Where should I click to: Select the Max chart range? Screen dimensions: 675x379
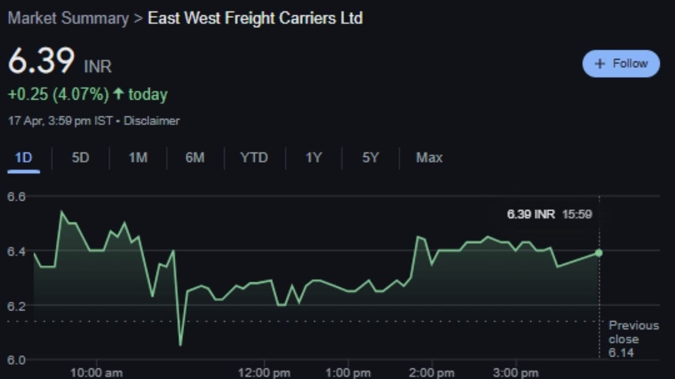tap(429, 157)
